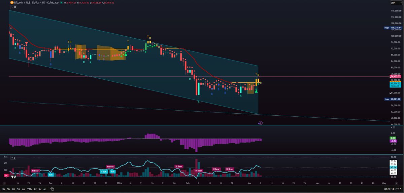Image resolution: width=404 pixels, height=193 pixels.
Task: Click the High 105,316.64 price label
Action: coord(393,28)
